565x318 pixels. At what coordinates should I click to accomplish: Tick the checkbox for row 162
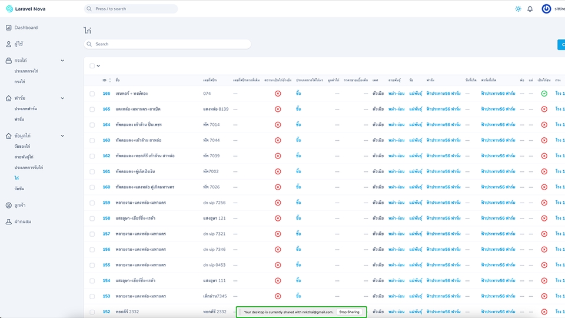pyautogui.click(x=92, y=155)
